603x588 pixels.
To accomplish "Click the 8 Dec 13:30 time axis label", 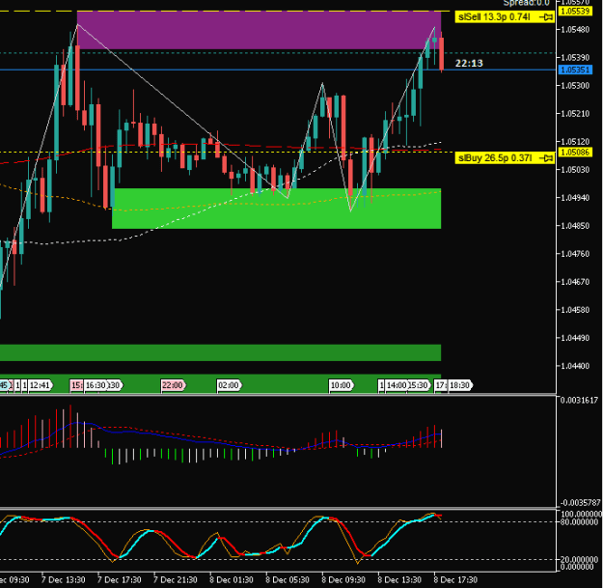I will (399, 580).
